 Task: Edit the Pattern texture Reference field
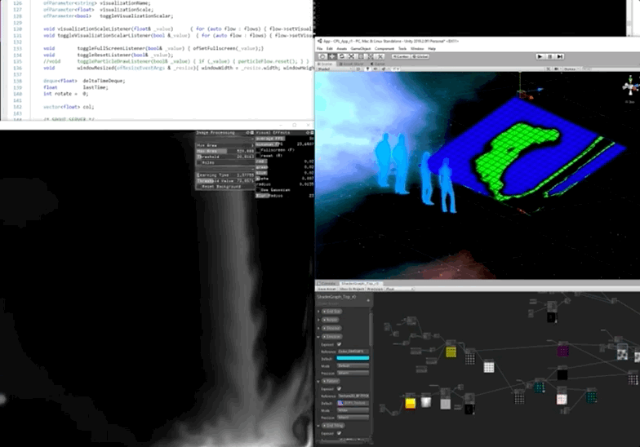[353, 396]
